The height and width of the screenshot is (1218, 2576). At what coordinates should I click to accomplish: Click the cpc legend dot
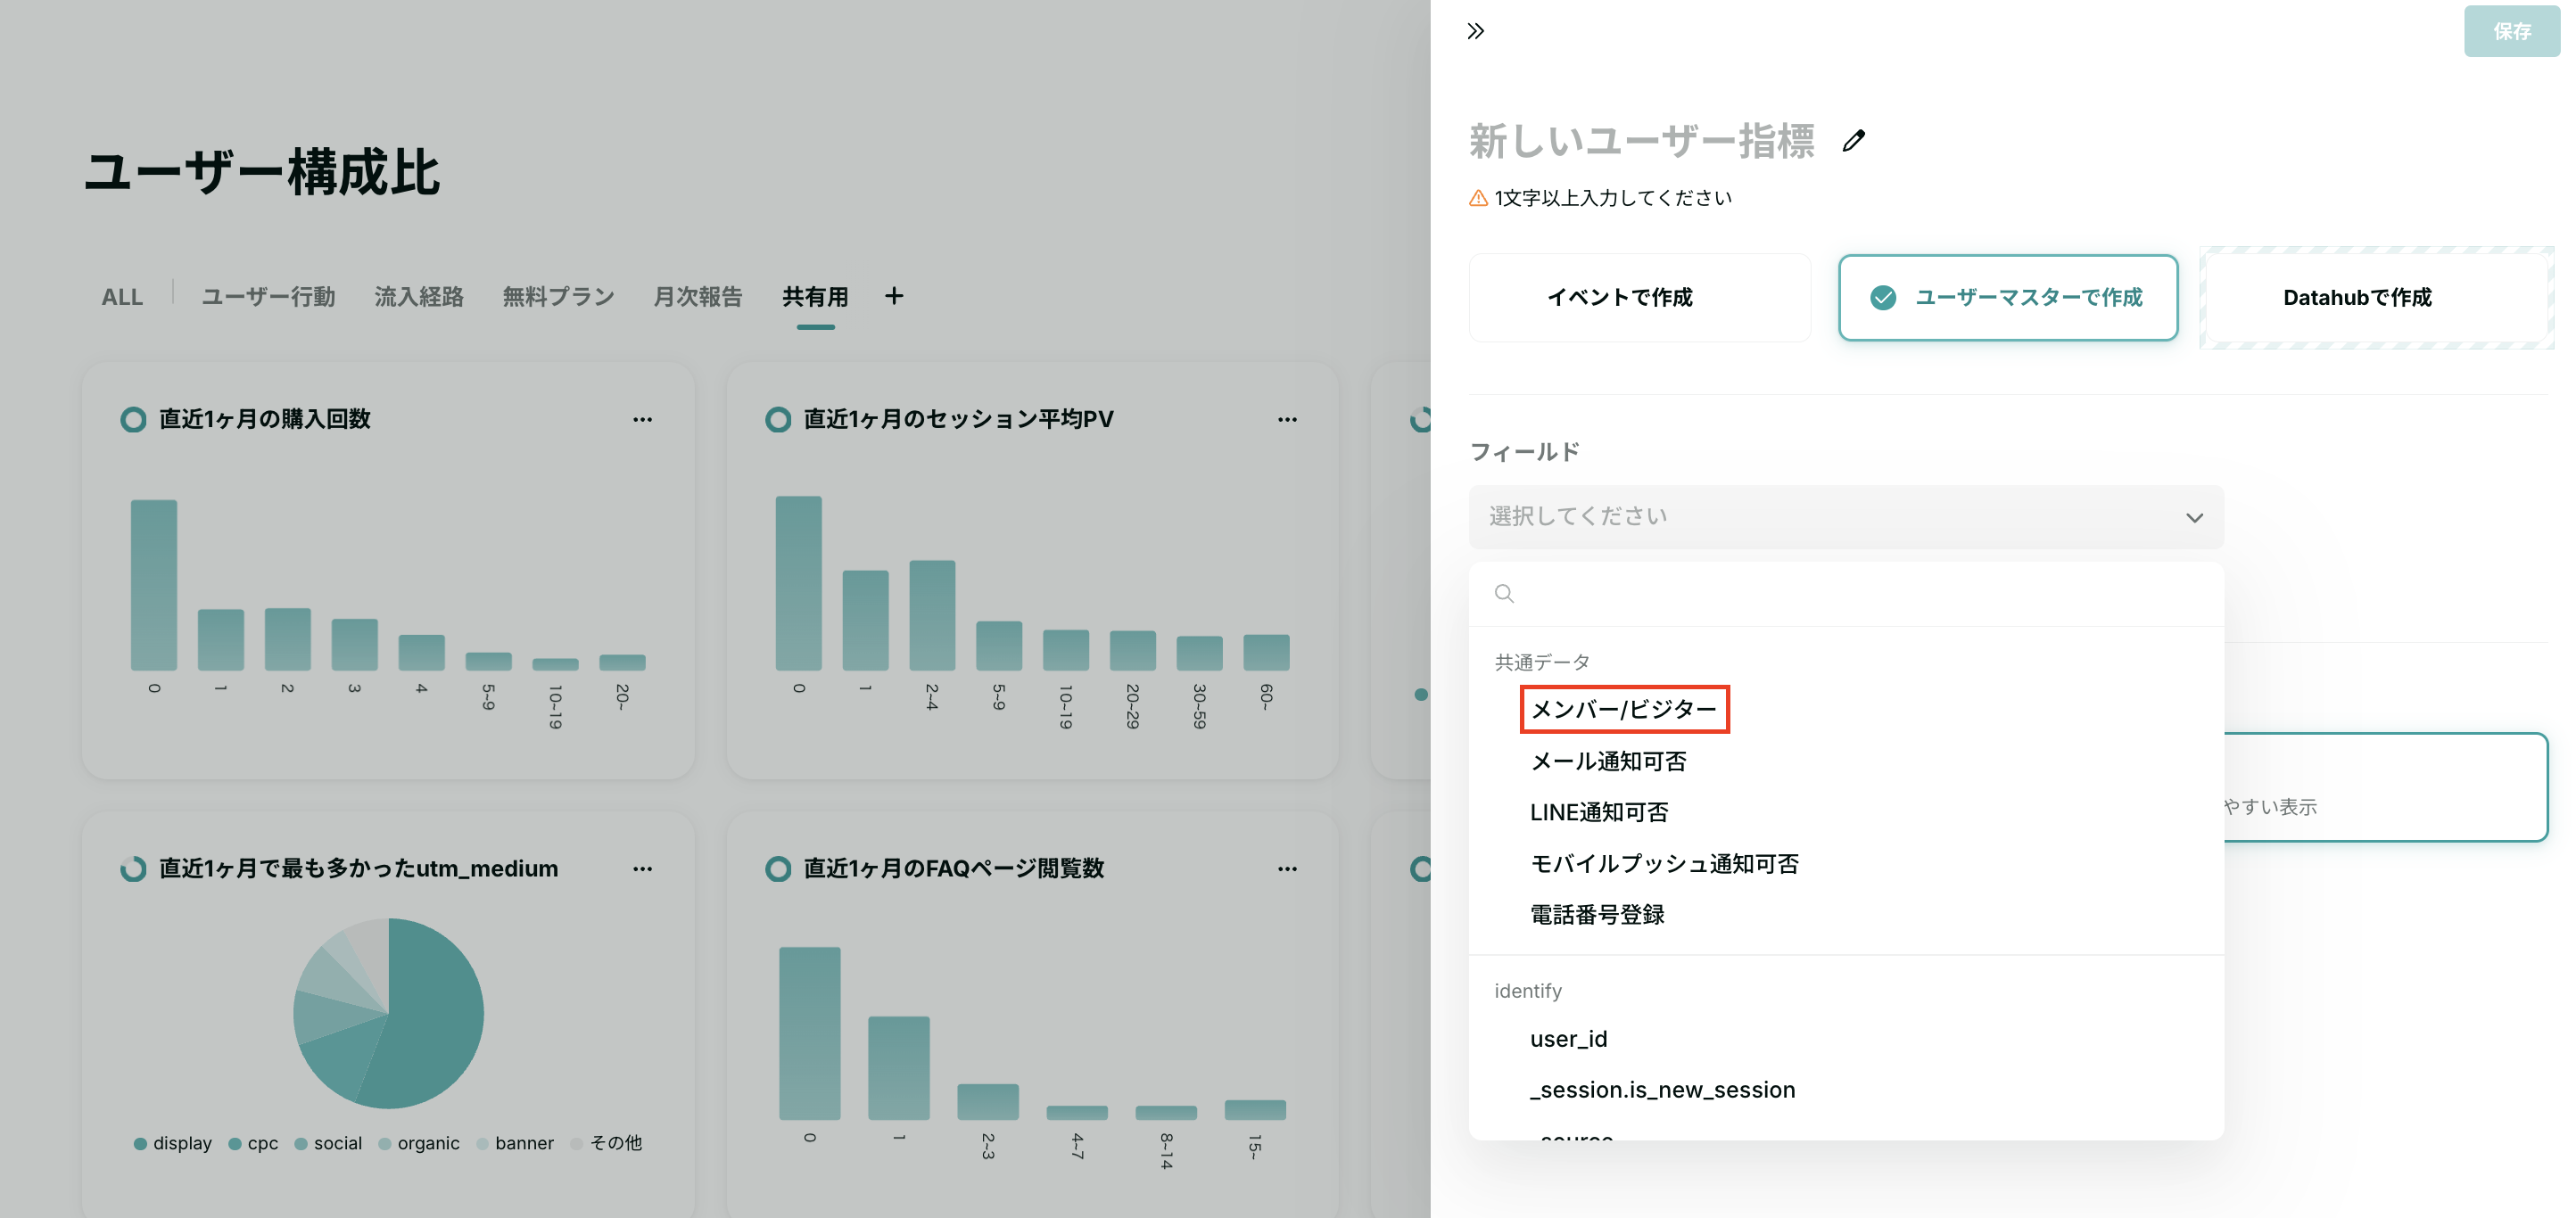[235, 1144]
